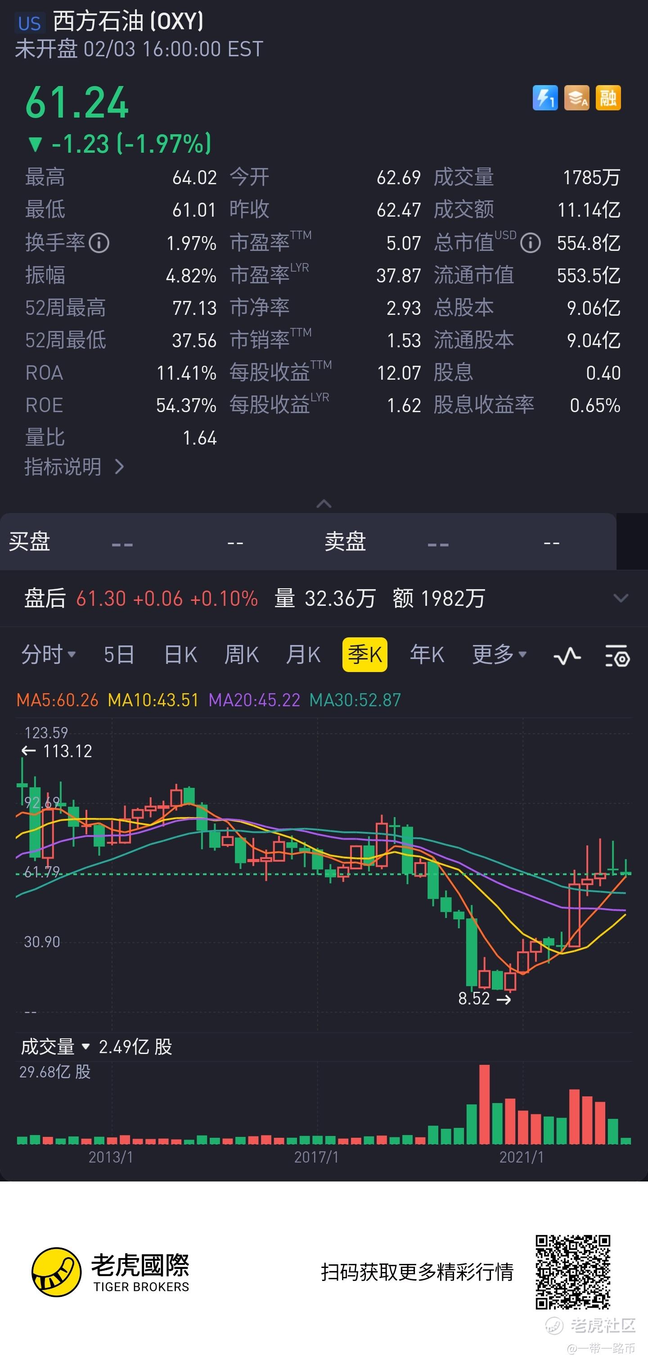Tap the Tiger Brokers logo
This screenshot has height=1363, width=648.
click(110, 1272)
